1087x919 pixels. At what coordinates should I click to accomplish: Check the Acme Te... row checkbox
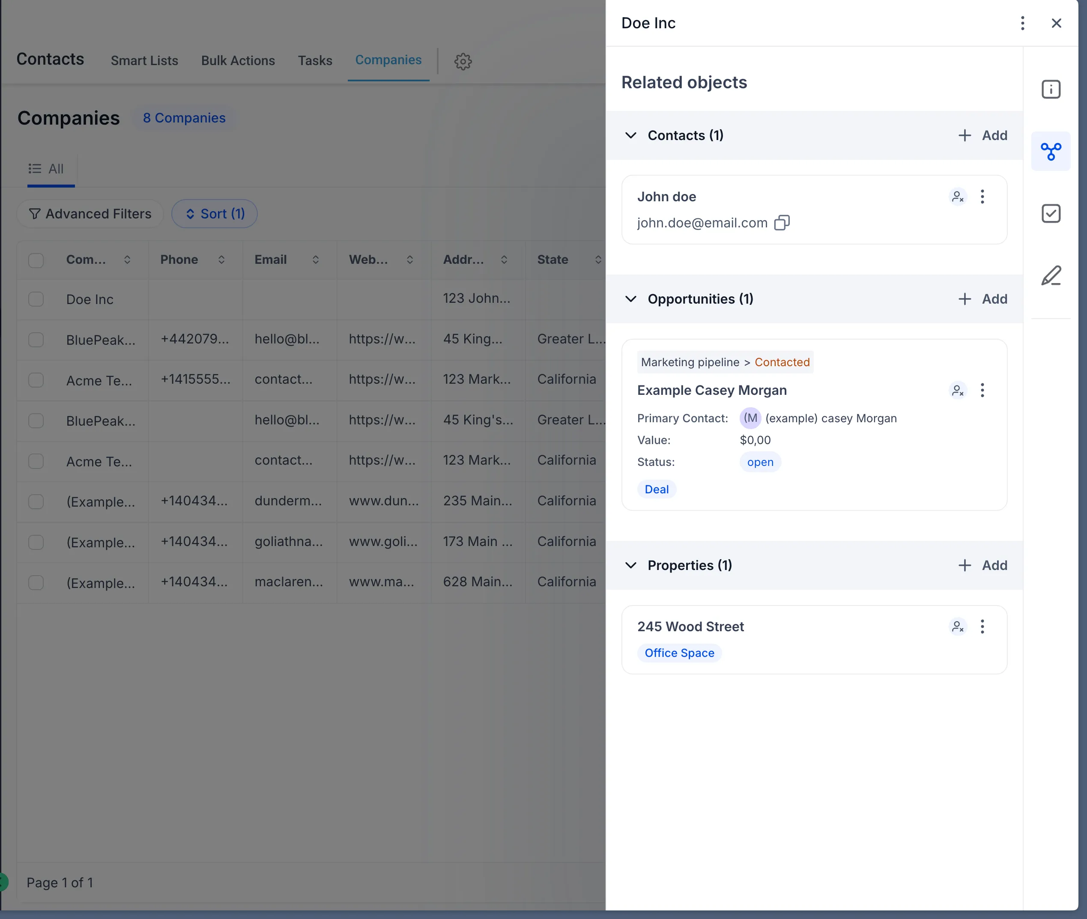point(36,380)
